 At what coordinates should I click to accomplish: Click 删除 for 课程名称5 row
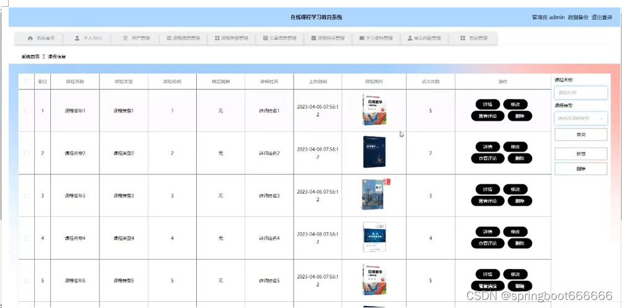pyautogui.click(x=520, y=286)
